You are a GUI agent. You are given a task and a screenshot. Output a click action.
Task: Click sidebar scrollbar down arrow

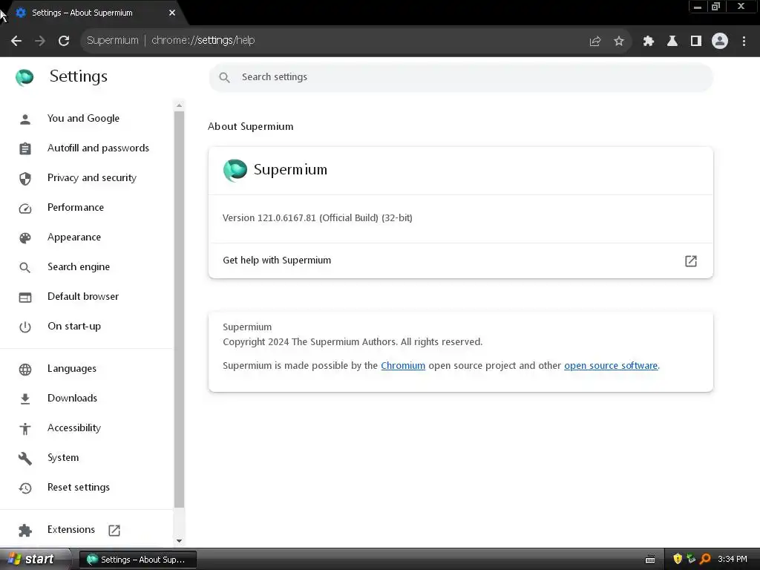pos(180,541)
